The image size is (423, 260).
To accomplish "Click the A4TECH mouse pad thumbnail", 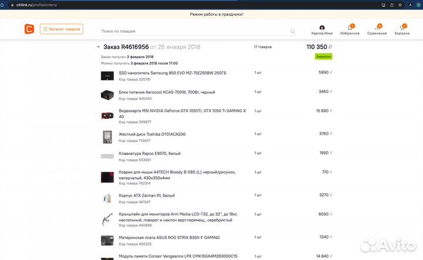I will tap(107, 177).
